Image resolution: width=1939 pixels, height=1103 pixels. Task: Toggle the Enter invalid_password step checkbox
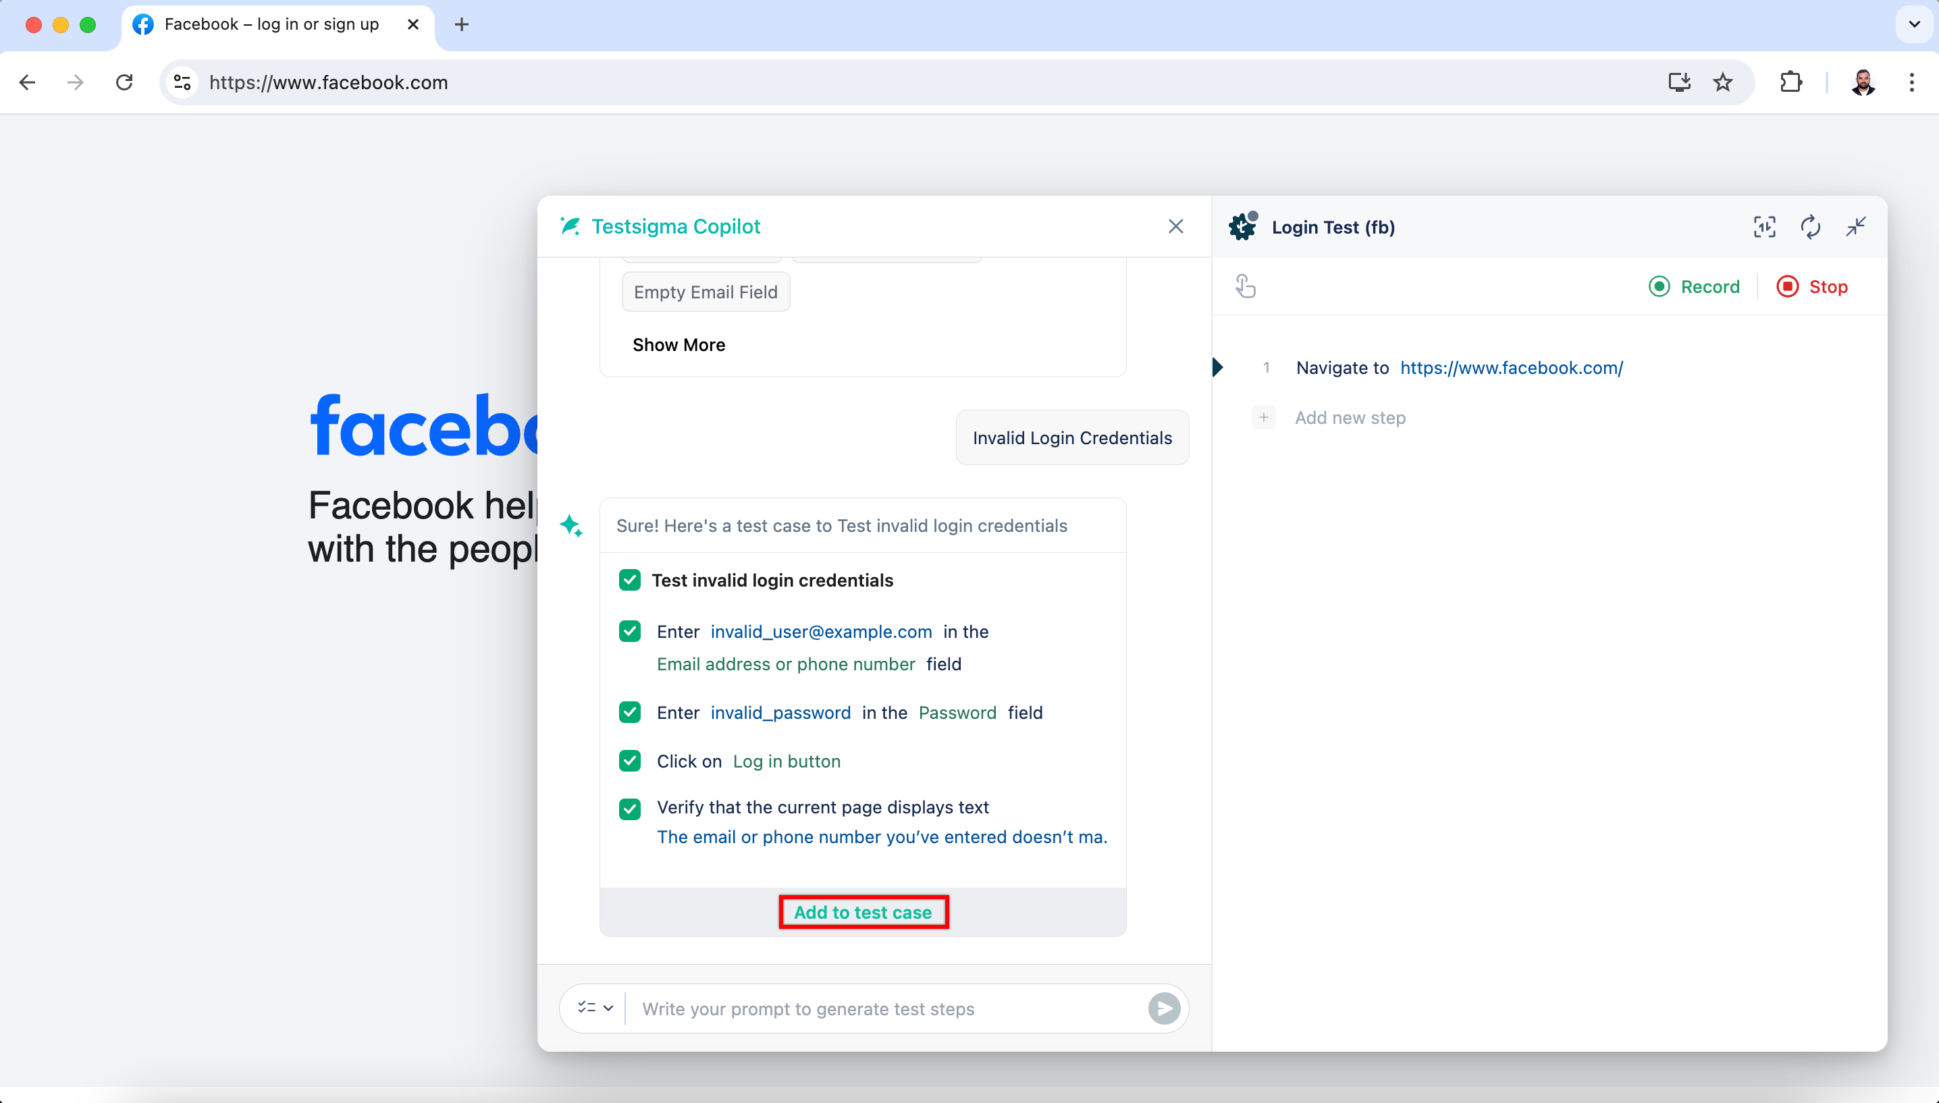coord(629,712)
